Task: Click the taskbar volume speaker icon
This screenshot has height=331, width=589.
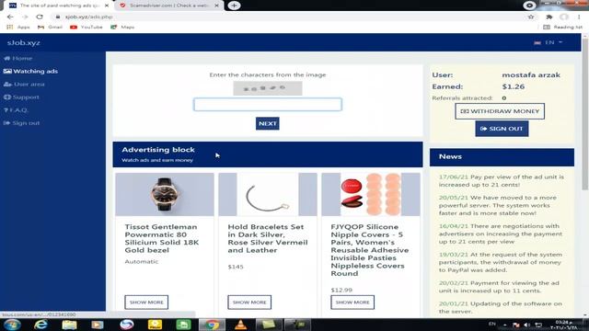Action: point(527,325)
